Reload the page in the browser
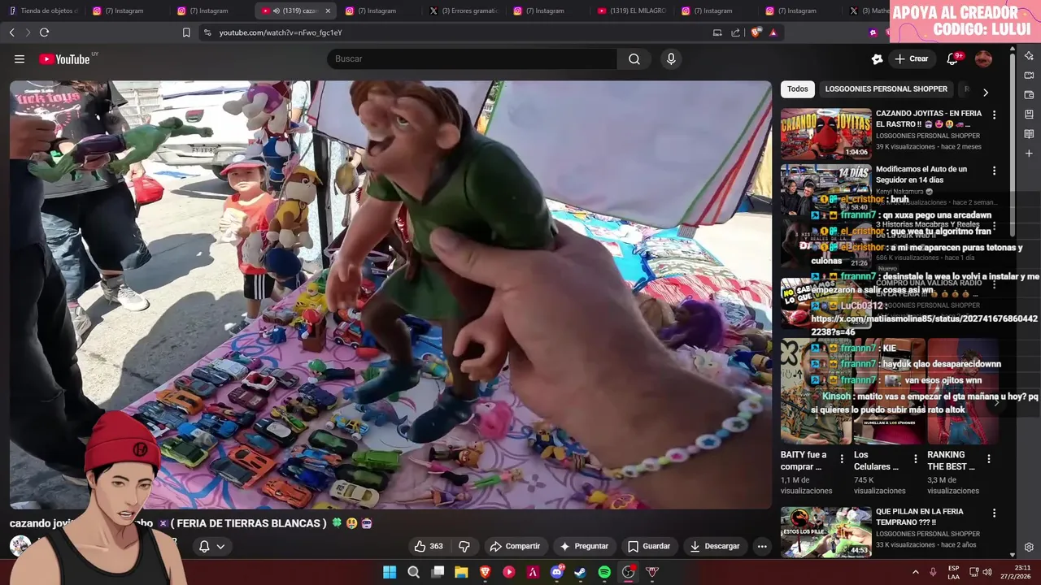 44,32
